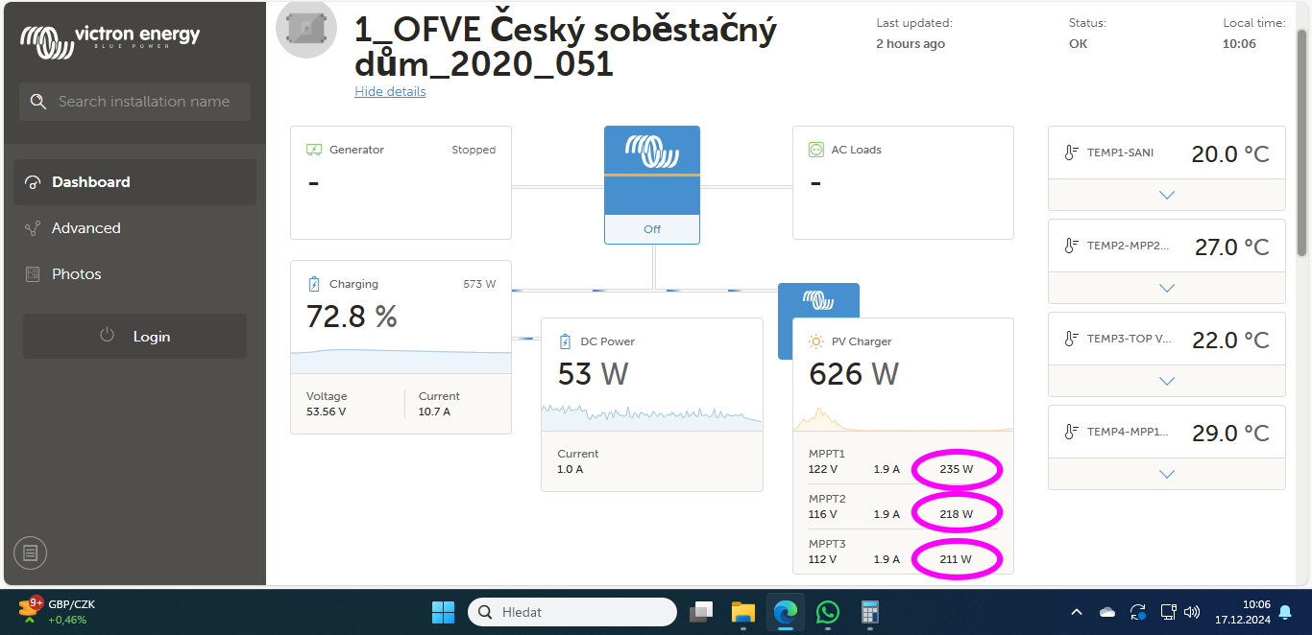
Task: Click the Hide details link
Action: (390, 92)
